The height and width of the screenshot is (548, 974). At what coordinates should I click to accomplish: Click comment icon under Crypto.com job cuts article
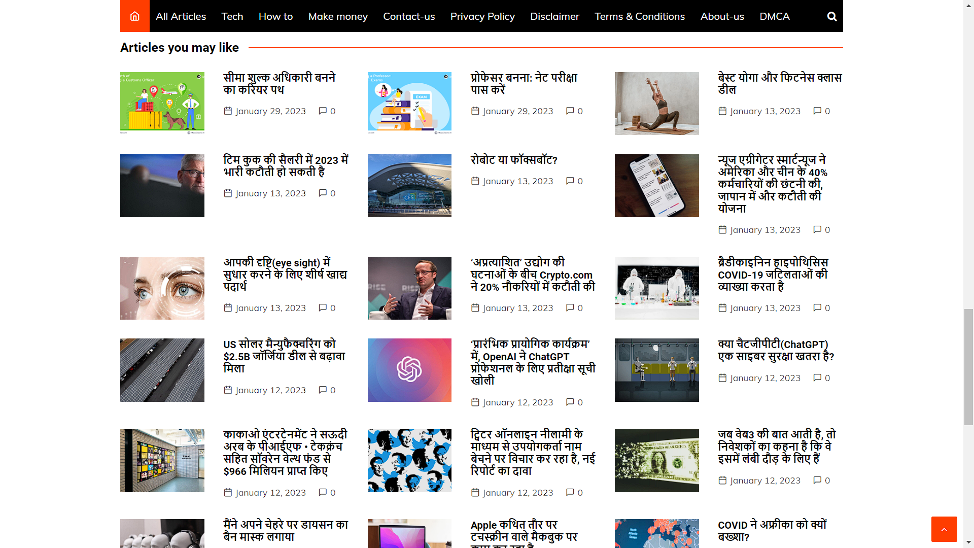570,307
